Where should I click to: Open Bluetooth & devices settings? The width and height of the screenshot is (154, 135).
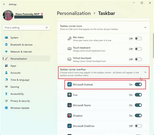point(26,45)
